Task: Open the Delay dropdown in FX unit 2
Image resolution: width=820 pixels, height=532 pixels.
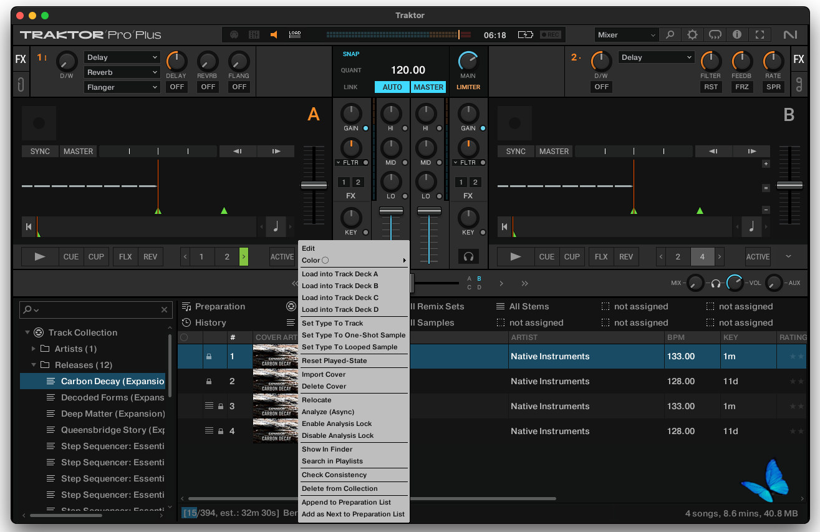Action: click(x=657, y=57)
